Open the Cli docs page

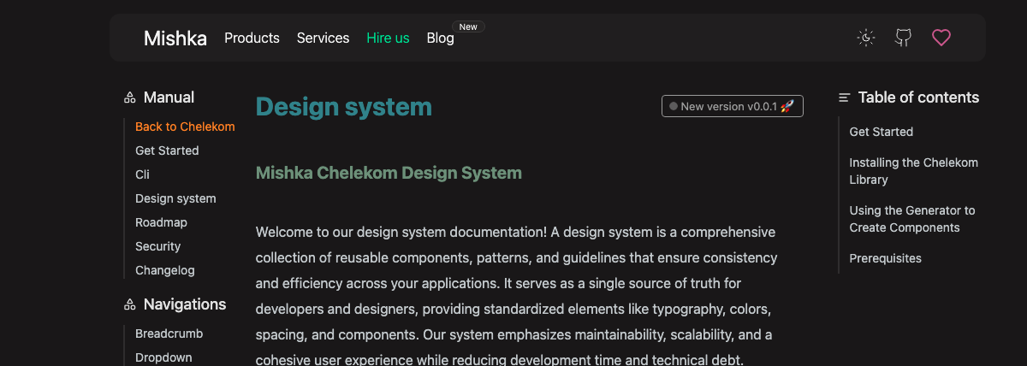[142, 174]
